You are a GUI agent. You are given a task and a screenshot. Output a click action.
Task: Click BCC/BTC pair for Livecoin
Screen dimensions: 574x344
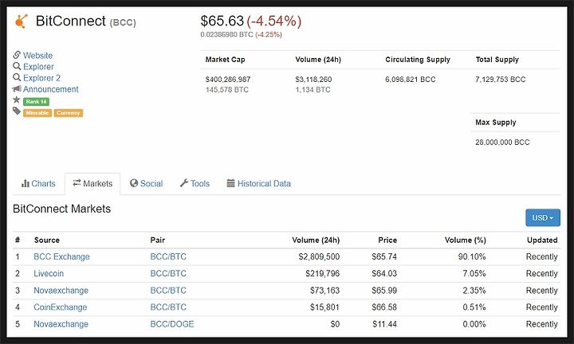click(x=168, y=273)
